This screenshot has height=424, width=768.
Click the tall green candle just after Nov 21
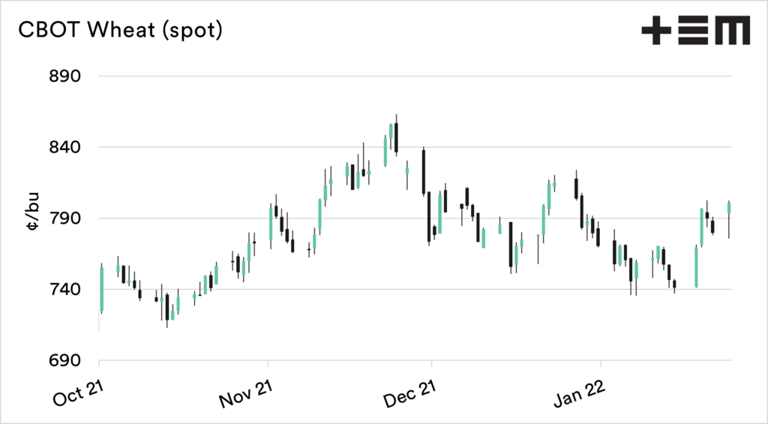271,224
